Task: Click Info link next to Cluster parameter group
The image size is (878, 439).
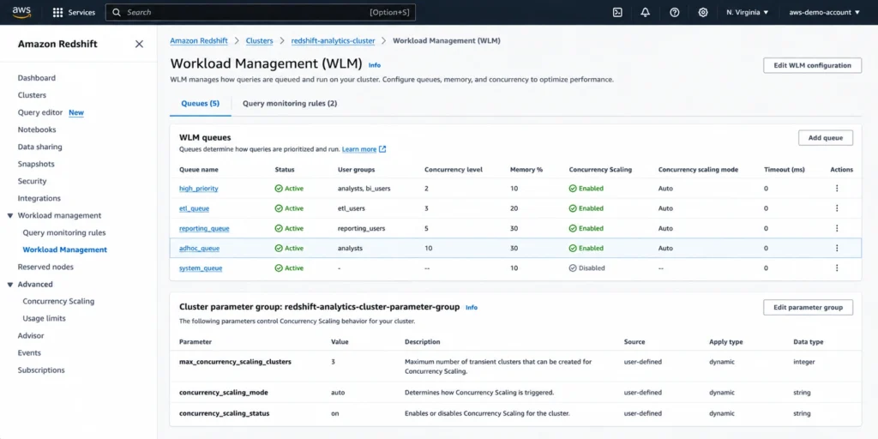Action: (472, 308)
